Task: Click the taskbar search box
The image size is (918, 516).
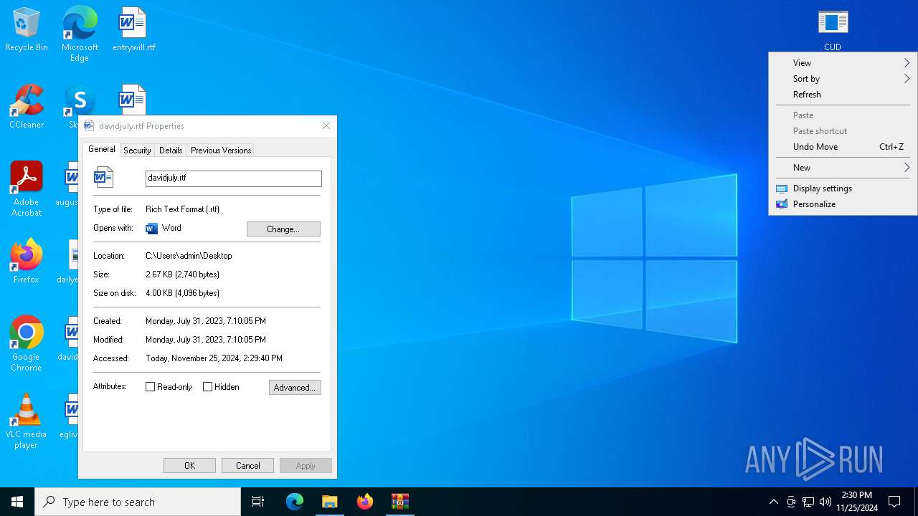Action: click(138, 502)
